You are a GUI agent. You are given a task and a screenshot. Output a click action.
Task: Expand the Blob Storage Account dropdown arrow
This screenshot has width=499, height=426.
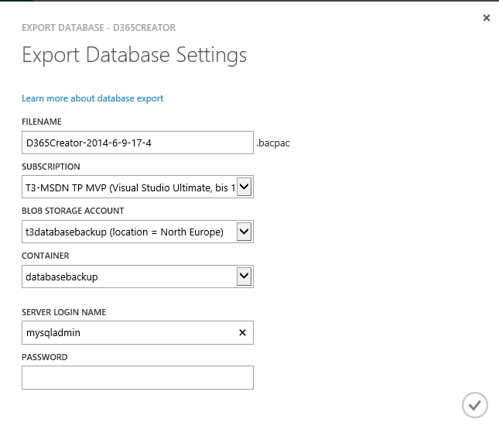[x=244, y=231]
